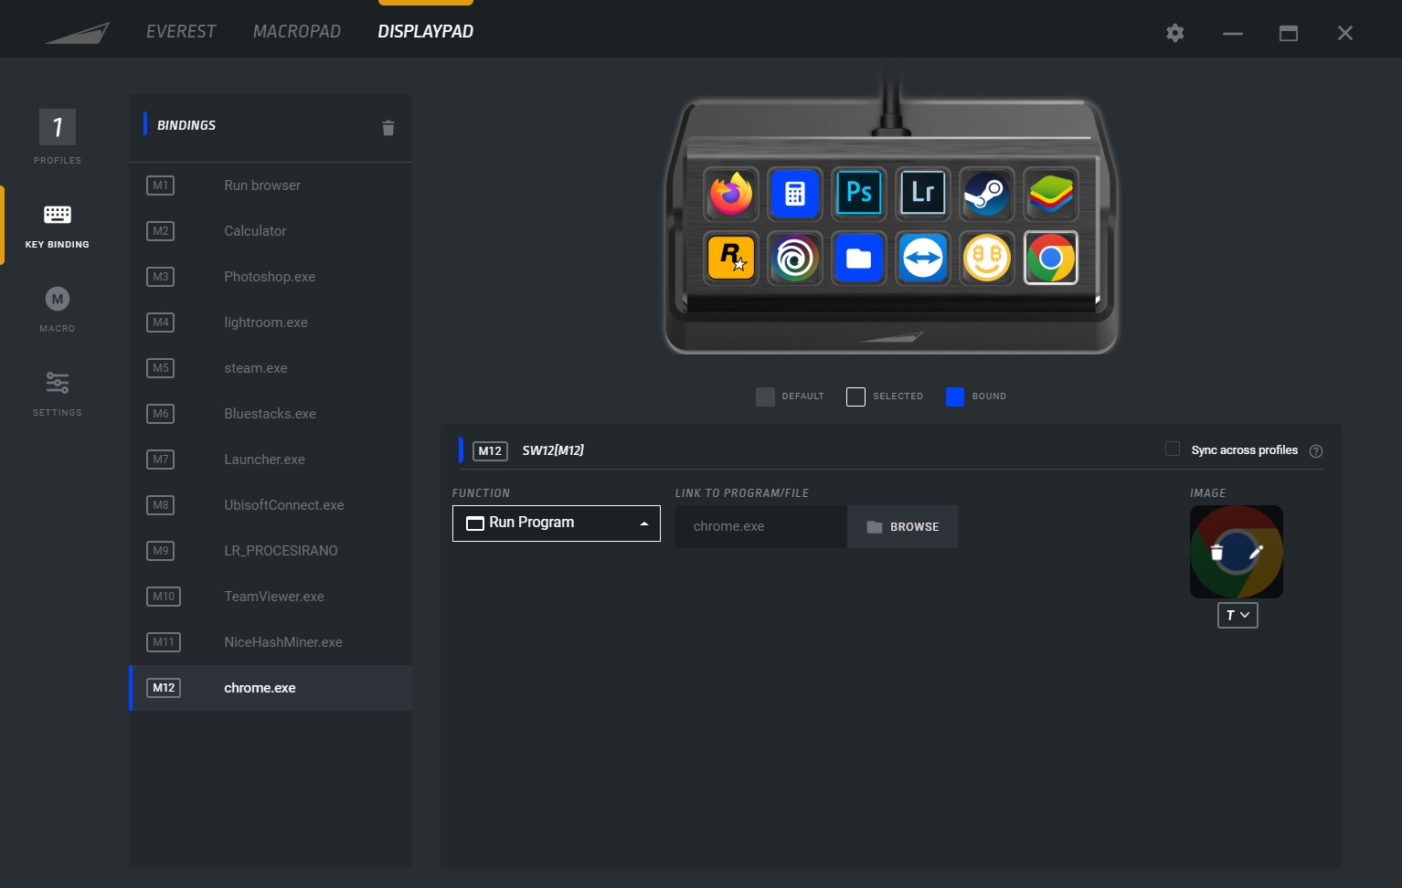The image size is (1402, 888).
Task: Click the Chrome image thumbnail
Action: pyautogui.click(x=1237, y=552)
